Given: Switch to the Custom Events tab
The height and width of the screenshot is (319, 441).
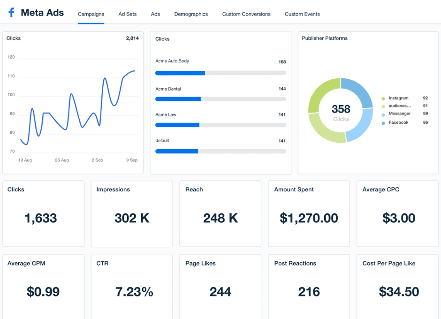Looking at the screenshot, I should [x=302, y=14].
